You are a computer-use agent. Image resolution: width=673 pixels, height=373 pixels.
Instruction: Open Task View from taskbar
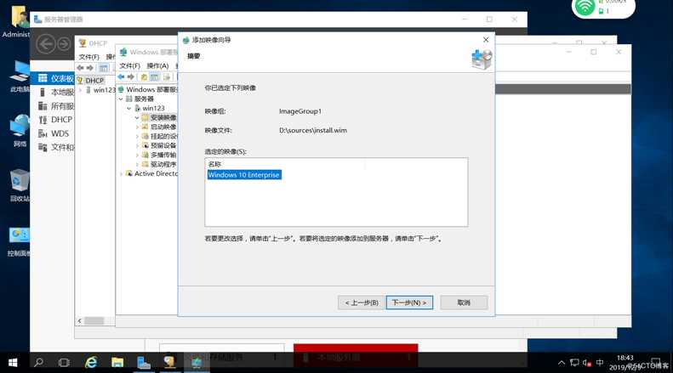coord(64,363)
